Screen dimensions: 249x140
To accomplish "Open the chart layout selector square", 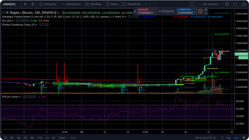I will click(x=192, y=4).
